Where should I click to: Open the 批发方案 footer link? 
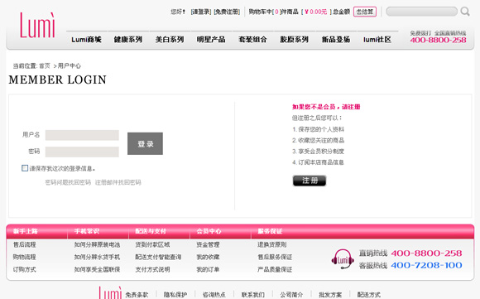click(330, 295)
